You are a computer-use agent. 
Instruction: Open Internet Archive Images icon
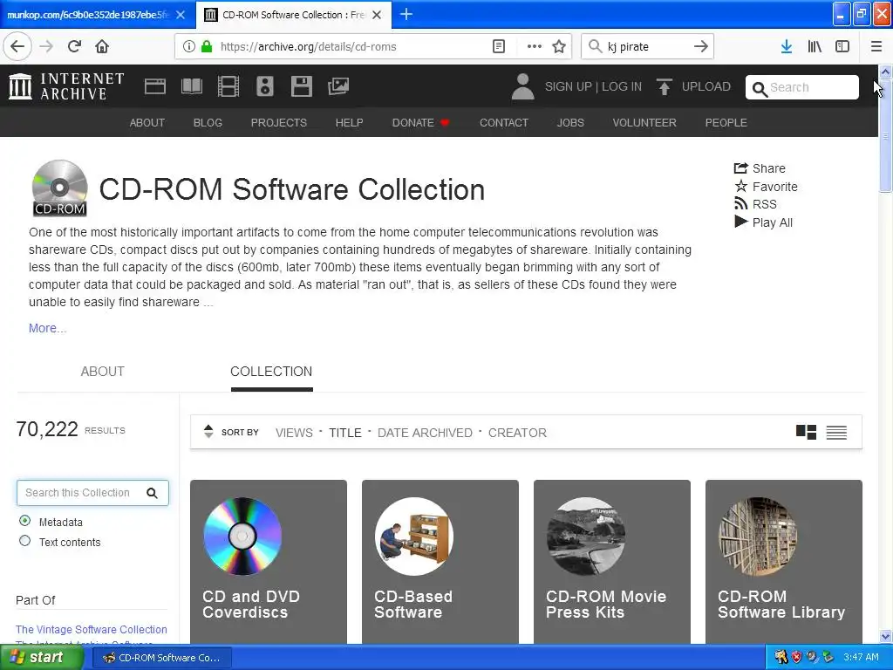click(x=338, y=86)
